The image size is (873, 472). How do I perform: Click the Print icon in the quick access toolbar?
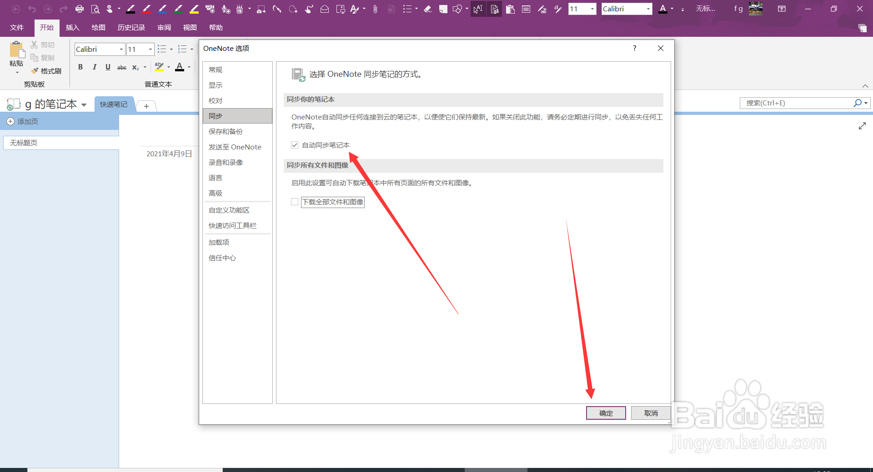click(x=80, y=9)
